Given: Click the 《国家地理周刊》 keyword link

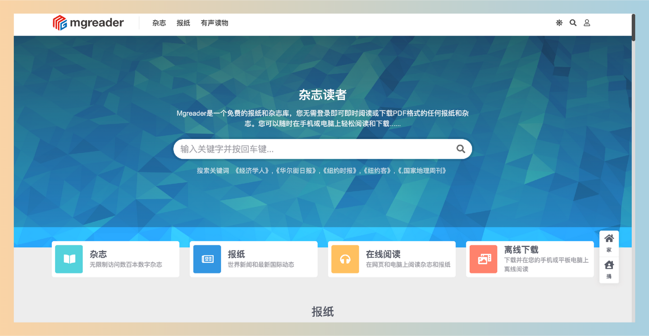Looking at the screenshot, I should (x=422, y=170).
